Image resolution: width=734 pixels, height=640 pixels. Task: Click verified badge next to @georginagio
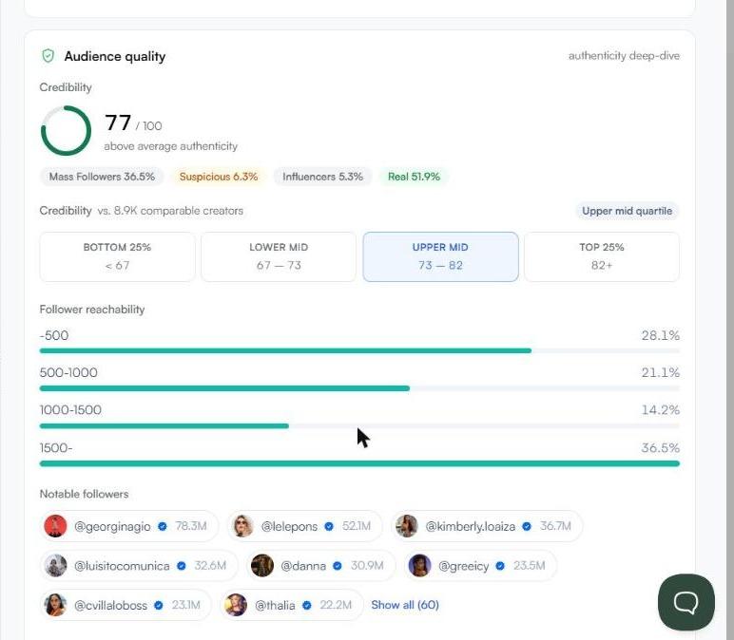163,526
